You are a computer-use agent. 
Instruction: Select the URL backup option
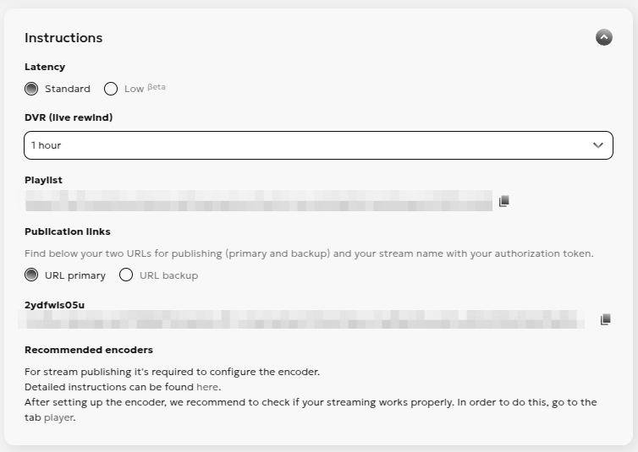(x=126, y=275)
